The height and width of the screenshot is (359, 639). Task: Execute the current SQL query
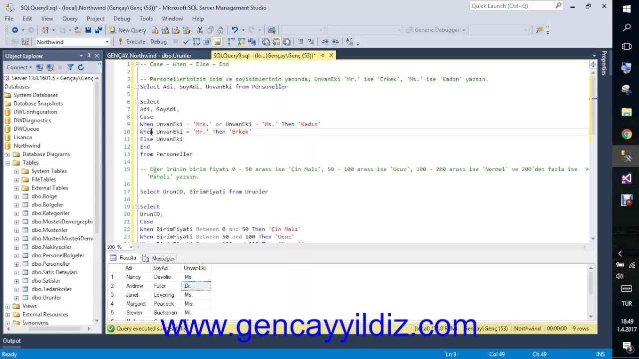(x=131, y=42)
